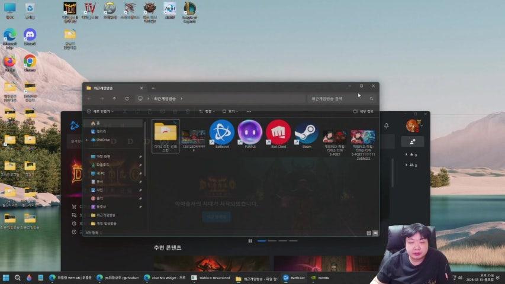Click the 최근게임방송 File Explorer tab

pos(114,88)
